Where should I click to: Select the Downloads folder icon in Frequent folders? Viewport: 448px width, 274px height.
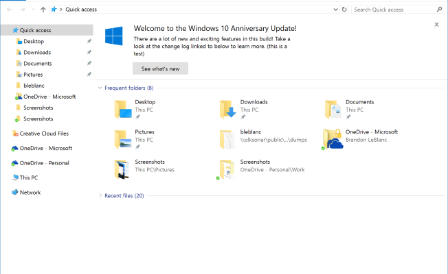228,110
